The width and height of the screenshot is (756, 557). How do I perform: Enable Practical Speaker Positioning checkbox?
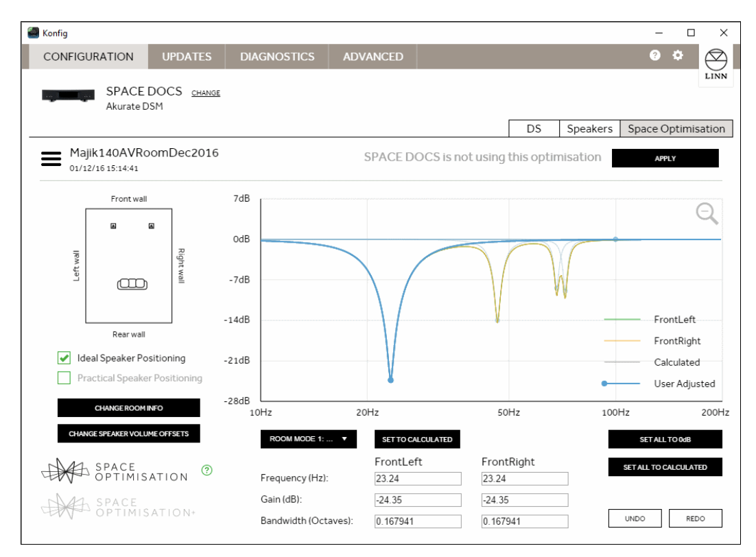64,377
